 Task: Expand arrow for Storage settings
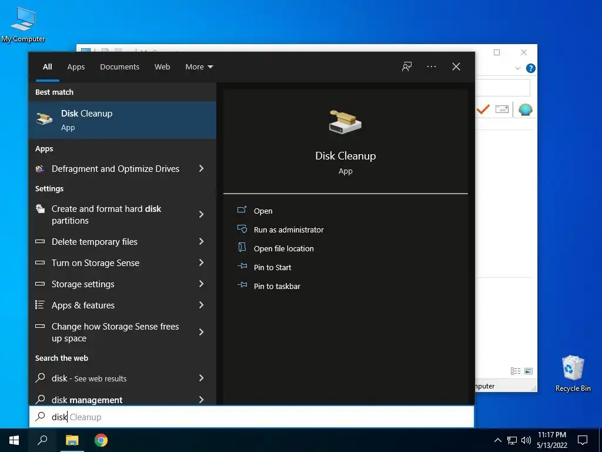201,284
